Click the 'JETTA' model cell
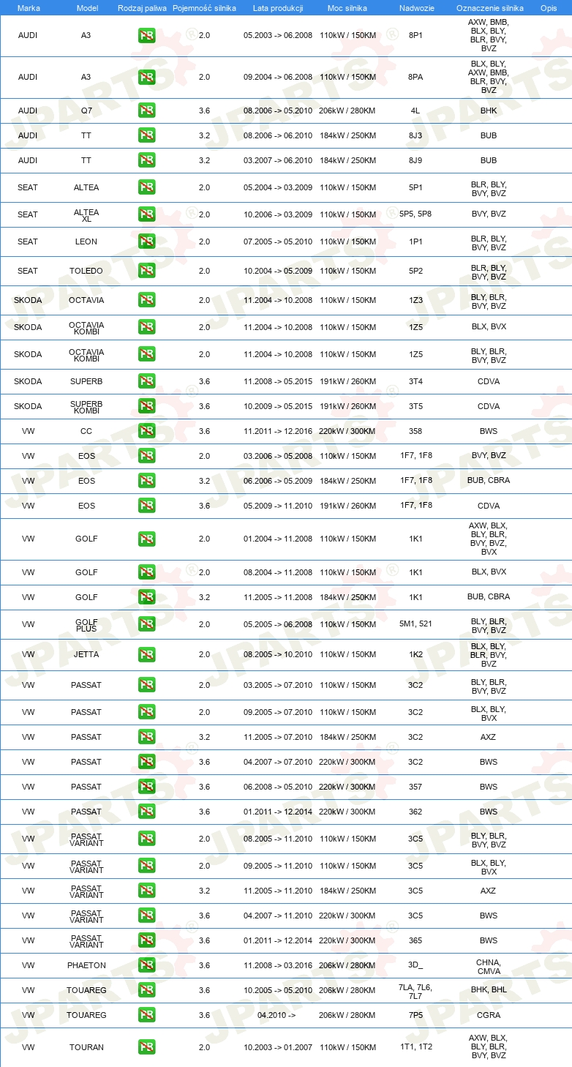The width and height of the screenshot is (572, 1067). [86, 655]
